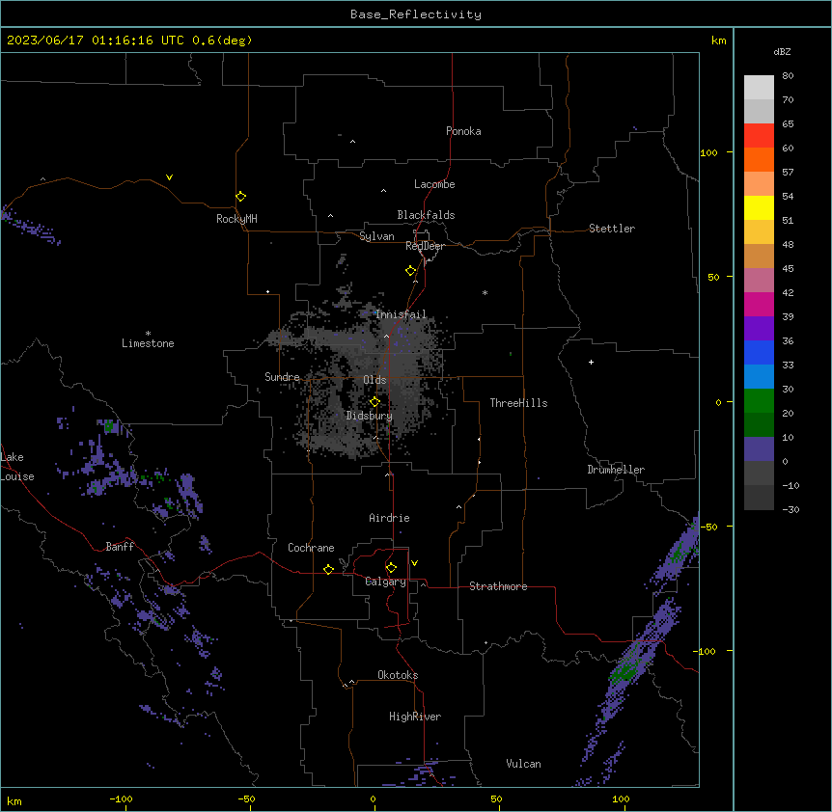Click the Calgary city label
832x812 pixels.
tap(385, 582)
